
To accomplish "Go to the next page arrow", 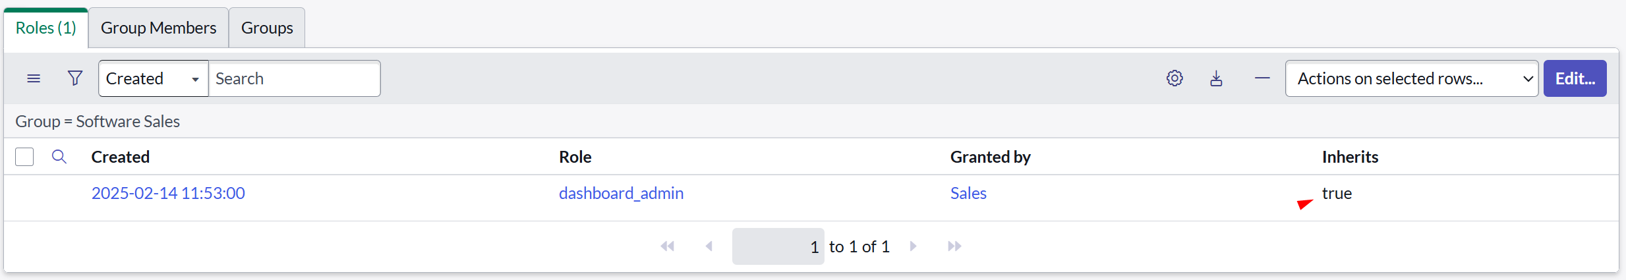I will pyautogui.click(x=914, y=246).
